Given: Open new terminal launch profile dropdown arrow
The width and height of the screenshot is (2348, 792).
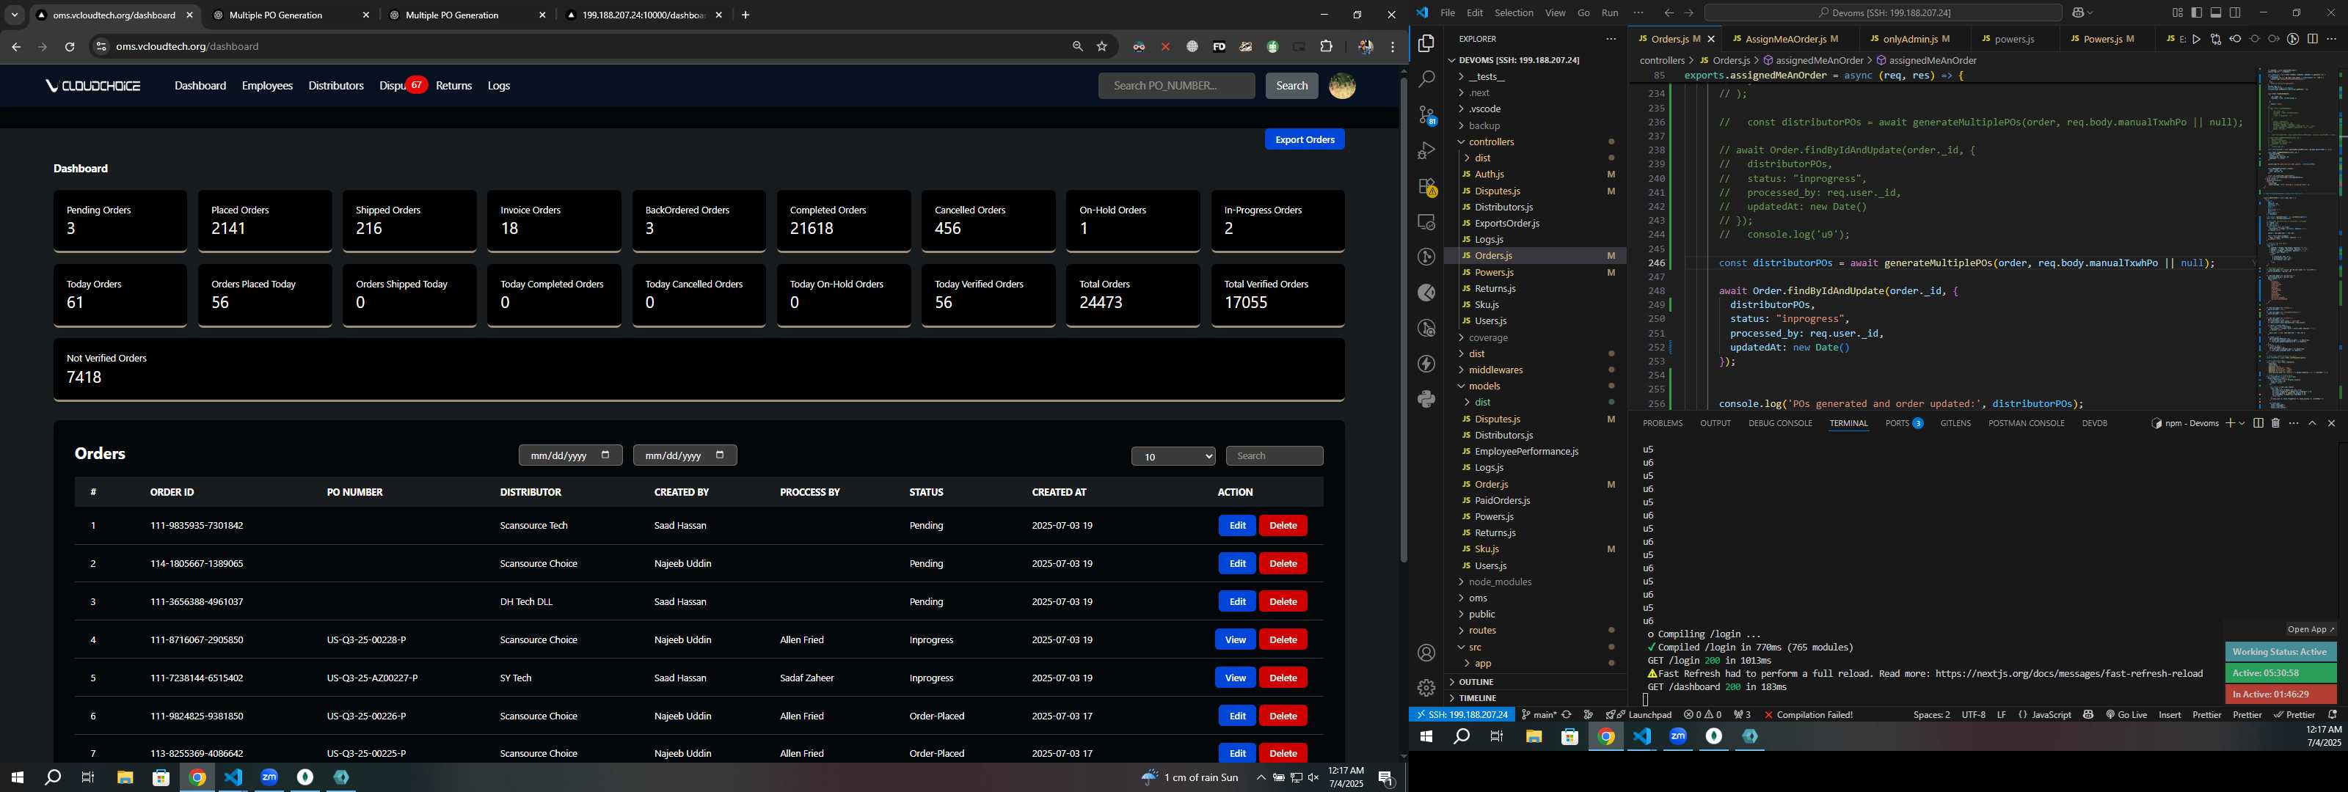Looking at the screenshot, I should click(x=2242, y=423).
